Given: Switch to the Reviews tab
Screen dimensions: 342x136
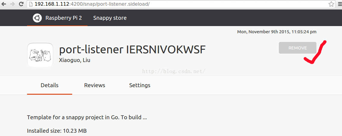Looking at the screenshot, I should click(x=95, y=85).
